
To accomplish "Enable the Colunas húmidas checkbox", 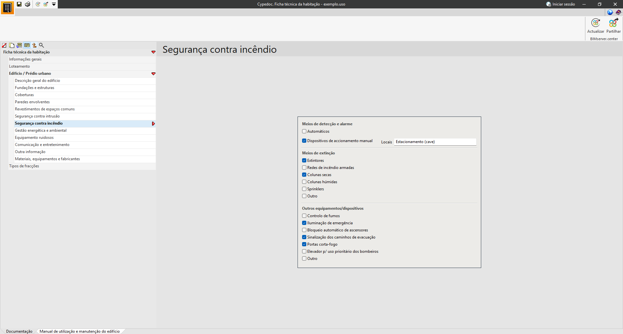I will click(304, 182).
